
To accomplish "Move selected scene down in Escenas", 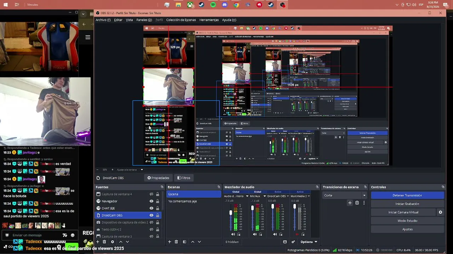I will point(199,242).
